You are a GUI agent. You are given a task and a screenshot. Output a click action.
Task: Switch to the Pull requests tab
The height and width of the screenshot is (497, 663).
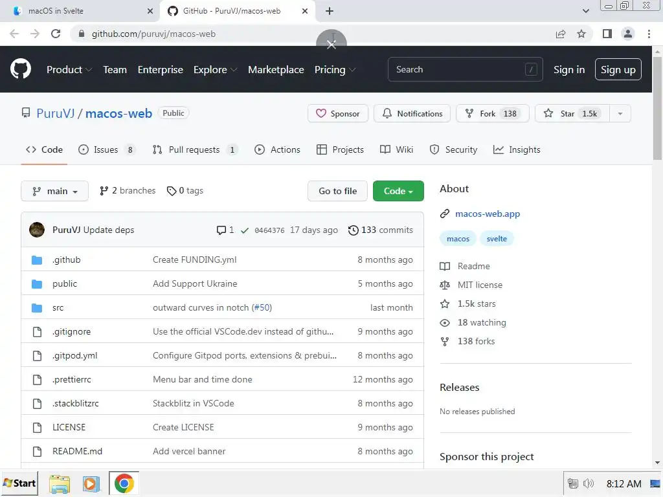click(195, 149)
